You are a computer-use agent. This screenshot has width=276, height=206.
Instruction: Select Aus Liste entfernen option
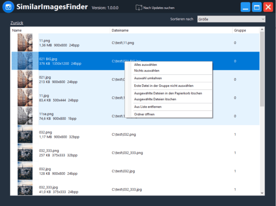coord(147,107)
